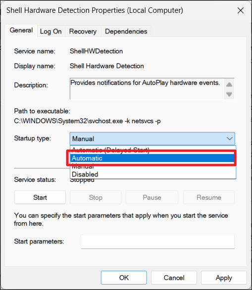Screen dimensions: 252x290
Task: Click inside the Description text box
Action: 147,88
